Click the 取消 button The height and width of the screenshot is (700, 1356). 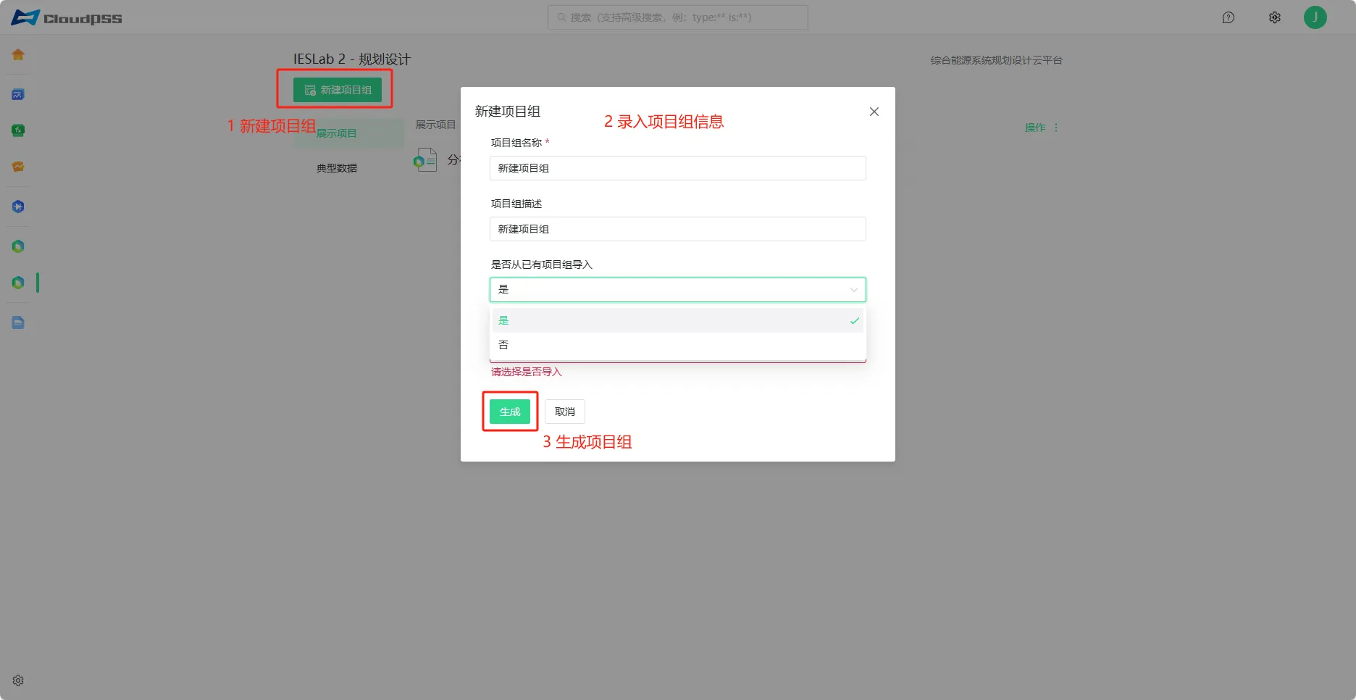565,412
